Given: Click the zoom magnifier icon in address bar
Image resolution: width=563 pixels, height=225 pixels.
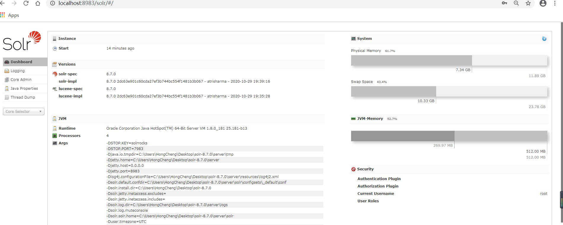Looking at the screenshot, I should click(x=516, y=3).
